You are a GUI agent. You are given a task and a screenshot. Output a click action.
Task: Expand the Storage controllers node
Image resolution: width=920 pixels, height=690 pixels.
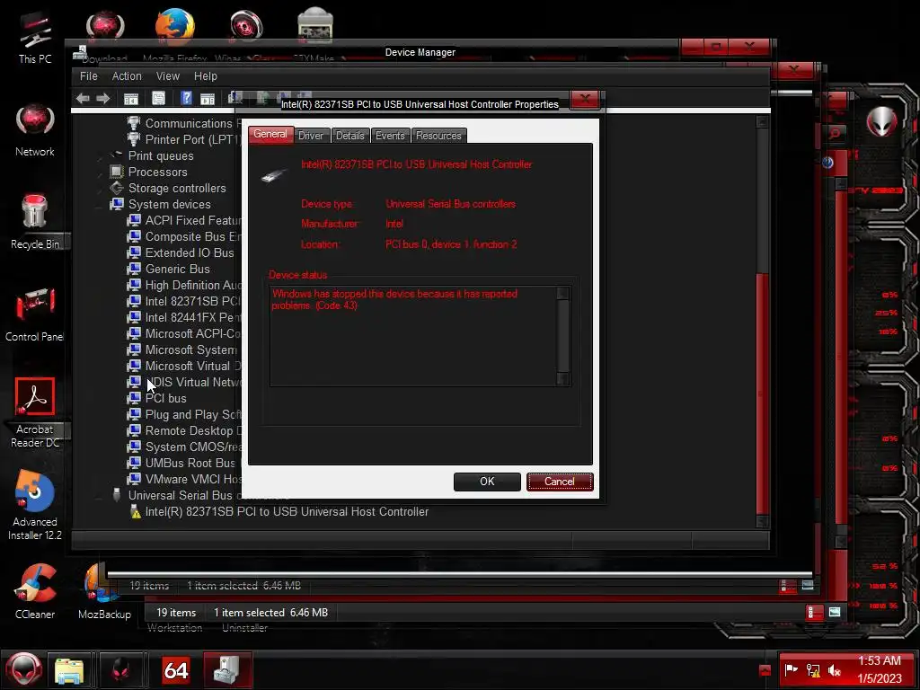[x=101, y=189]
